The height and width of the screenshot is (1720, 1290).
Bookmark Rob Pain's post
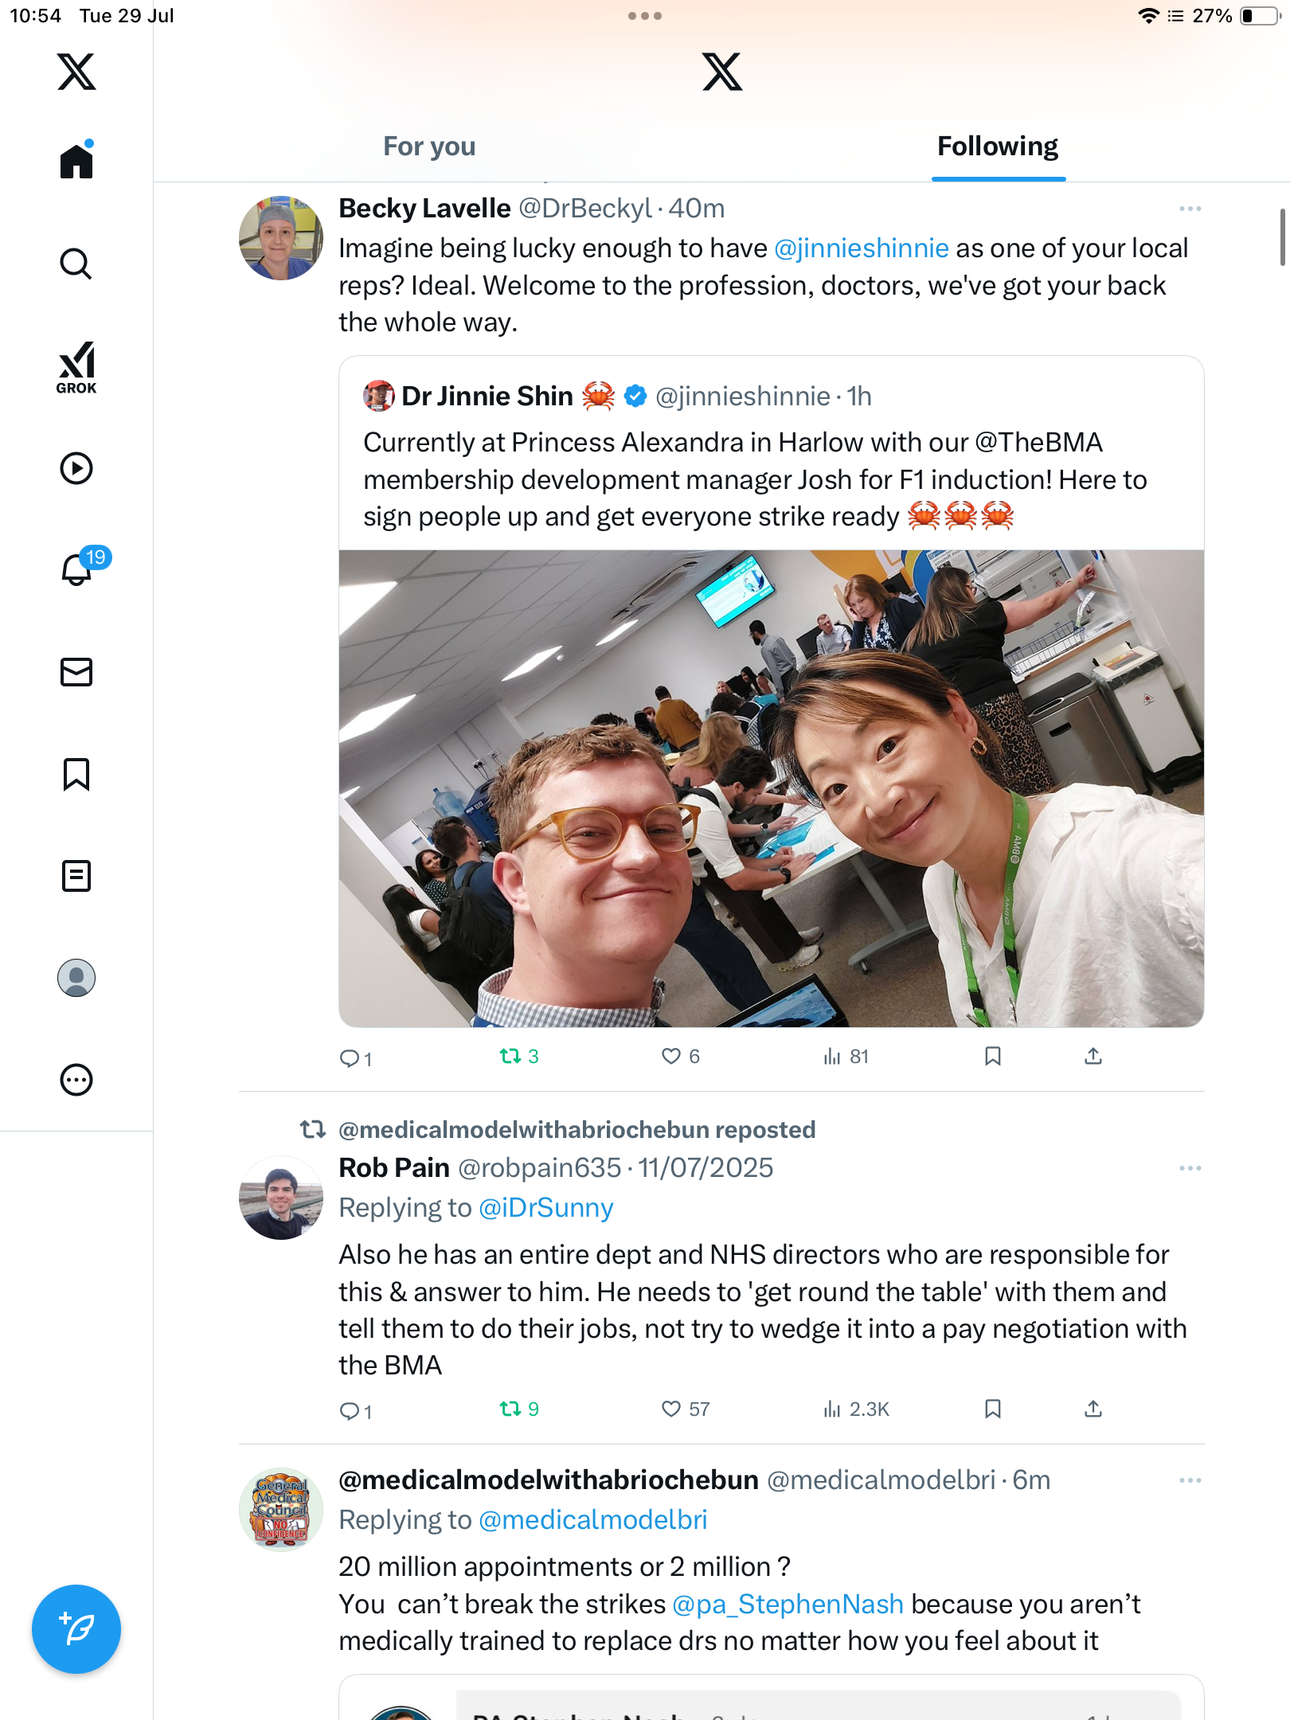[992, 1409]
